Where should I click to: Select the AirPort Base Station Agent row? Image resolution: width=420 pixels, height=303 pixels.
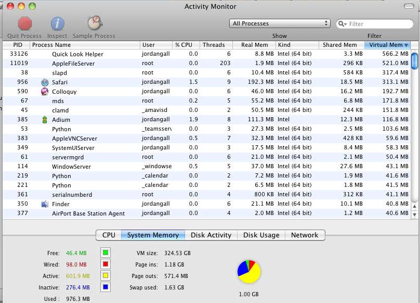coord(206,213)
